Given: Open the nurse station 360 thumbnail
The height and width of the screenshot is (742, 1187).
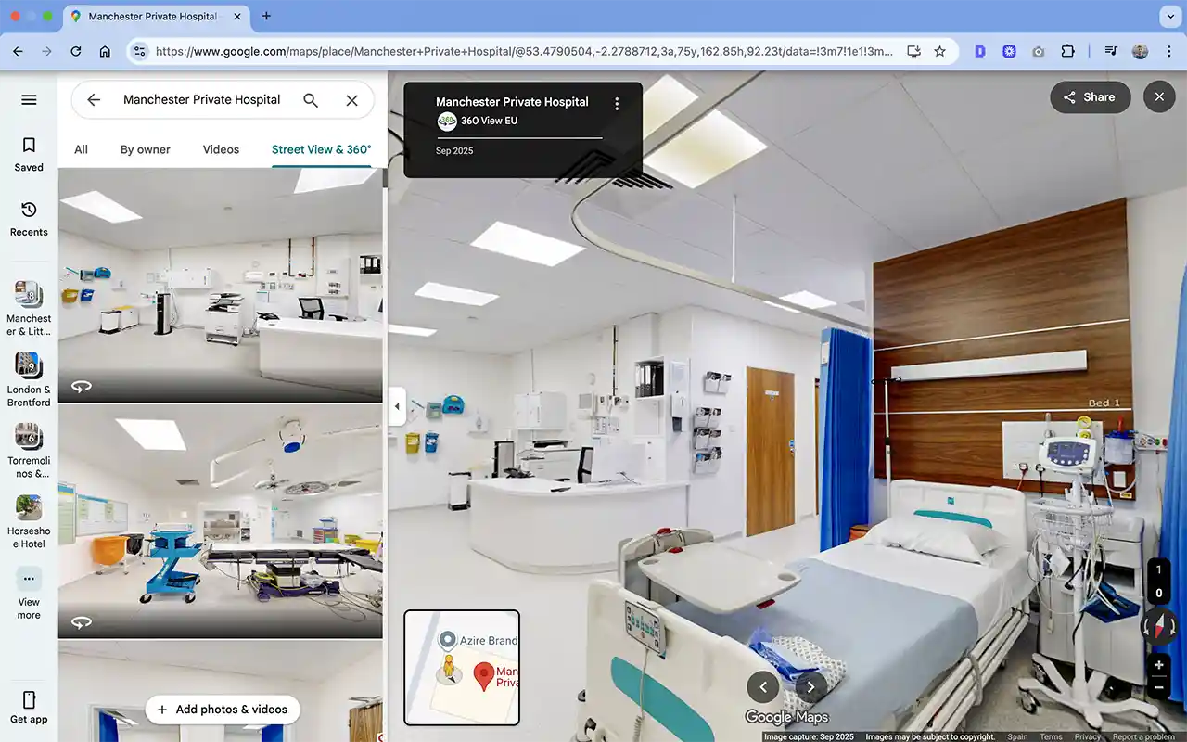Looking at the screenshot, I should pos(221,285).
